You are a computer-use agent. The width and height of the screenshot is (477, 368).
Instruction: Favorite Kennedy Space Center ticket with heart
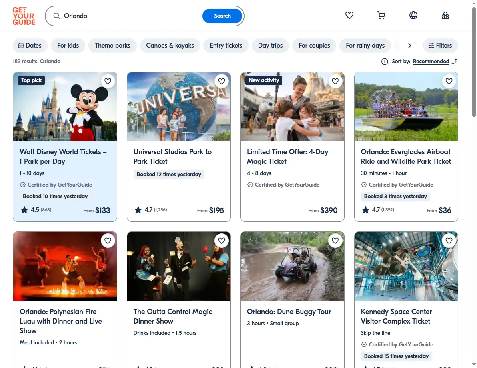pos(449,241)
